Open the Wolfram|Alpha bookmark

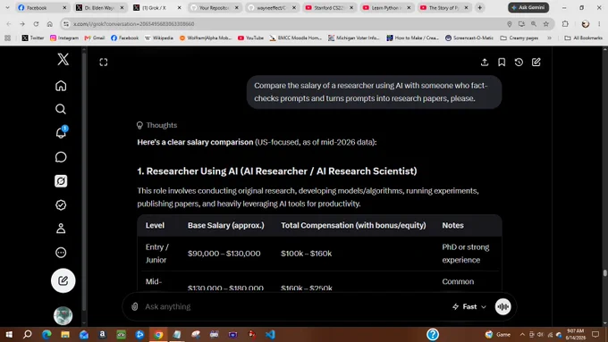pyautogui.click(x=206, y=38)
